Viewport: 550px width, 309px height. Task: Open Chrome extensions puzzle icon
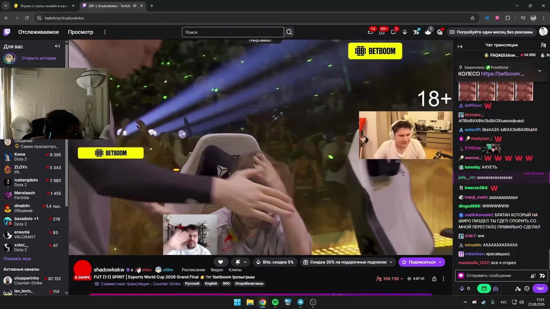coord(507,18)
